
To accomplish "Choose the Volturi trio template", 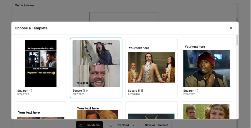I will 151,68.
